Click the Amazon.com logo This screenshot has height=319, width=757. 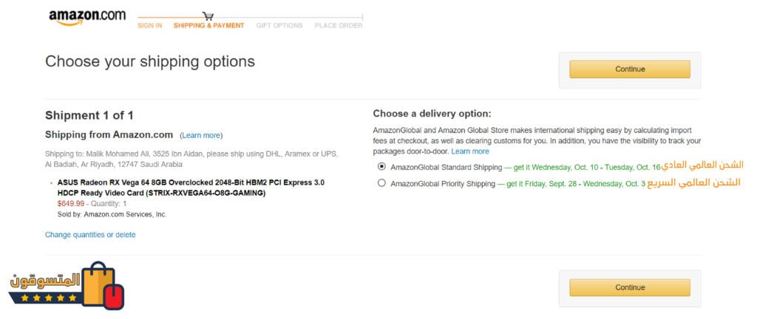point(87,18)
